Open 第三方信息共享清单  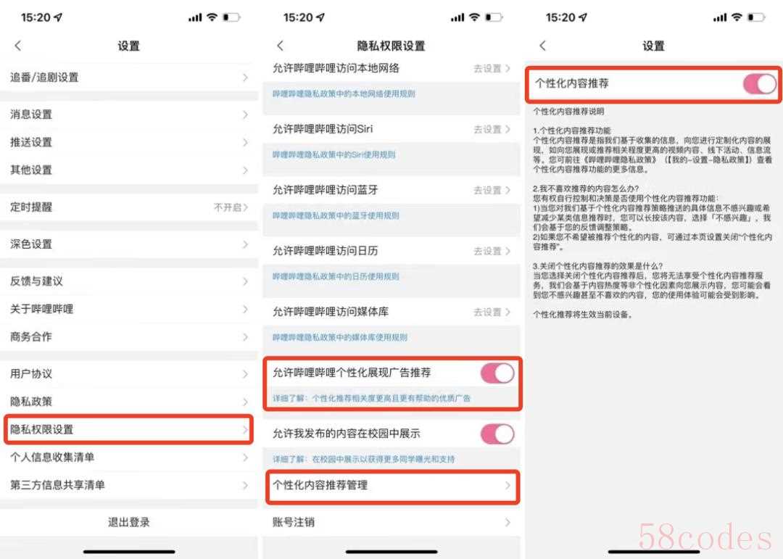tap(129, 485)
